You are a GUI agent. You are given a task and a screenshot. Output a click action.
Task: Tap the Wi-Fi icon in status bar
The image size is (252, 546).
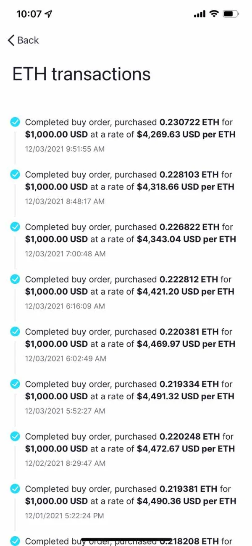point(214,14)
